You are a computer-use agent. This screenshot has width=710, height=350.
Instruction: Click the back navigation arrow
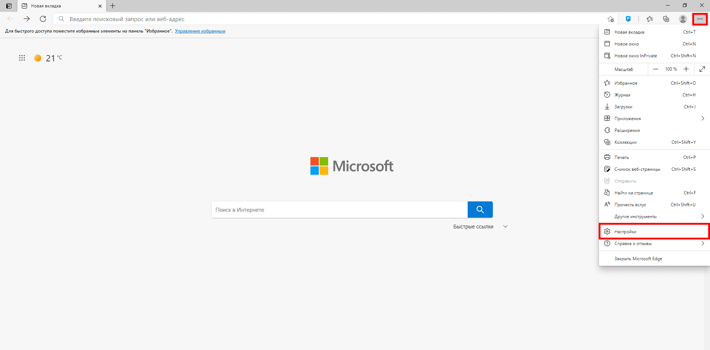click(x=10, y=19)
